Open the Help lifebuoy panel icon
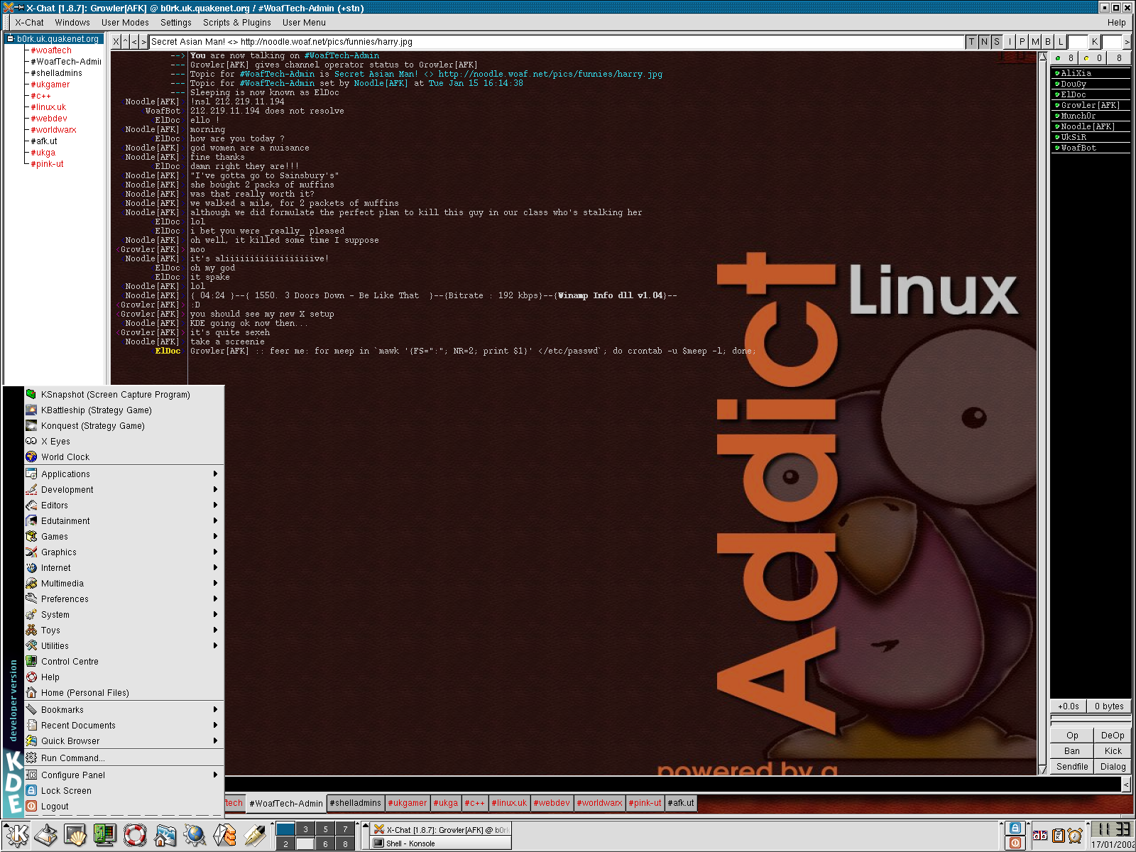This screenshot has width=1136, height=852. click(x=135, y=835)
